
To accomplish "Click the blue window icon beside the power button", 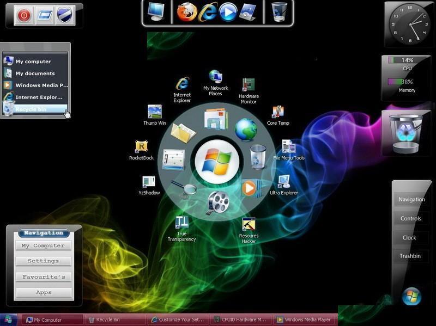I will click(45, 15).
